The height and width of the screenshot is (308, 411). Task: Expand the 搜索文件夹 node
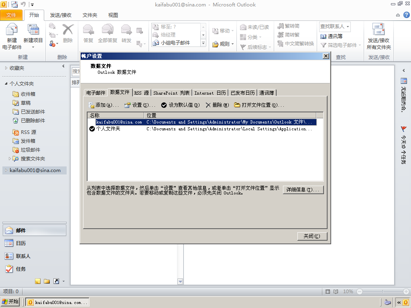tap(10, 158)
